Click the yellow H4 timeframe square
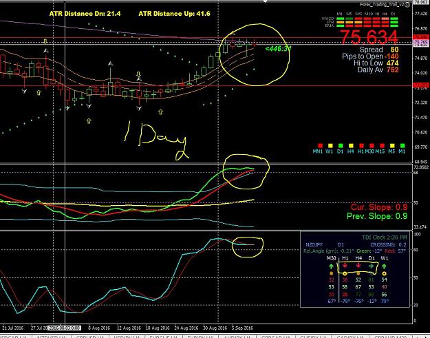 click(350, 146)
